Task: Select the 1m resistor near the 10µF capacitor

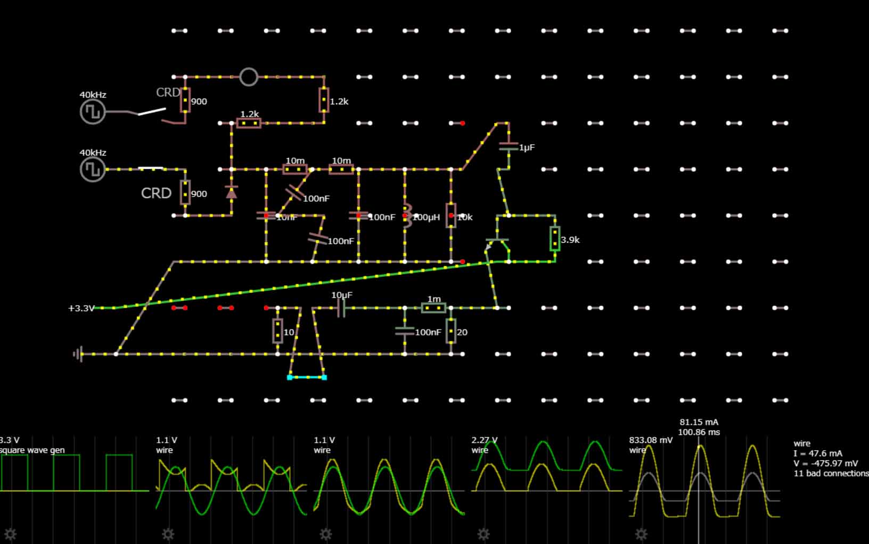Action: point(433,308)
